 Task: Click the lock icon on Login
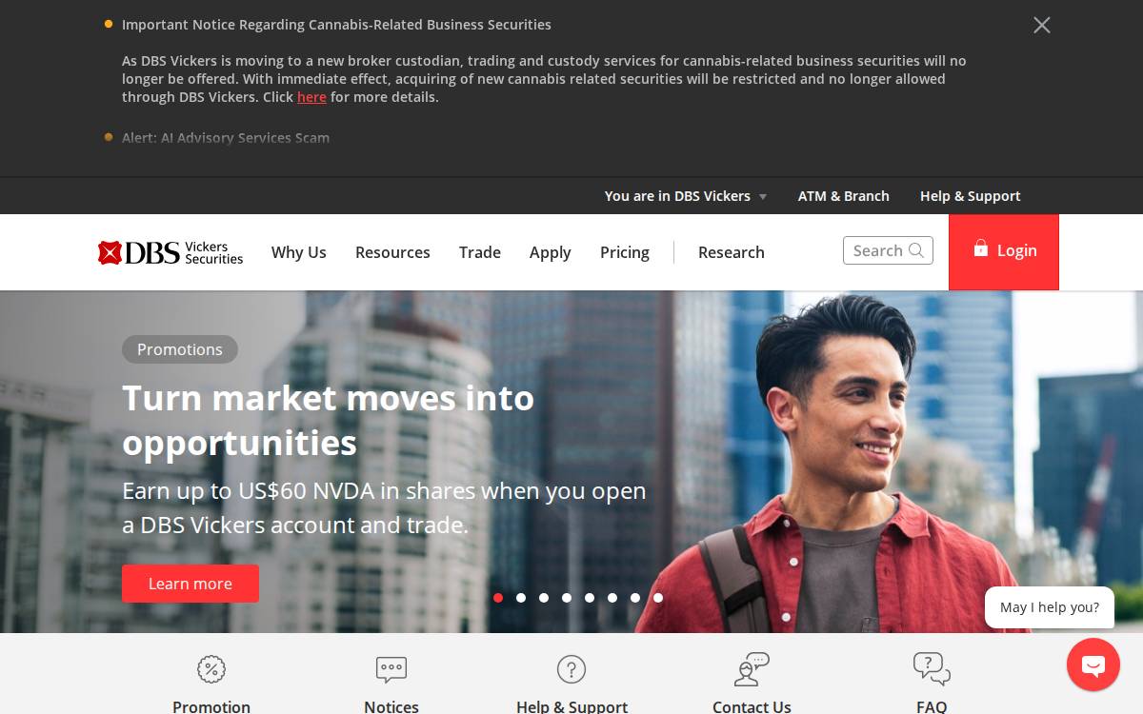[981, 248]
